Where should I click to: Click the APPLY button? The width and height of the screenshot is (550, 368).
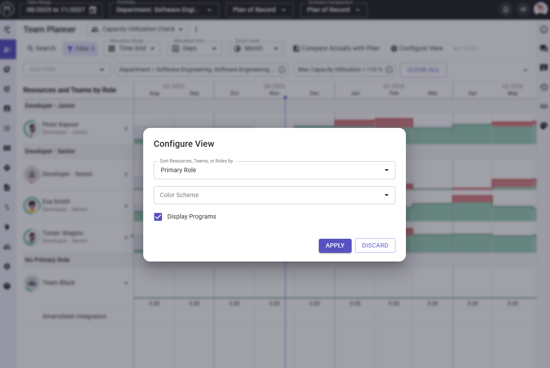coord(335,246)
